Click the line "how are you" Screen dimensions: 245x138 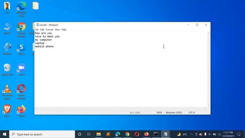coord(43,33)
